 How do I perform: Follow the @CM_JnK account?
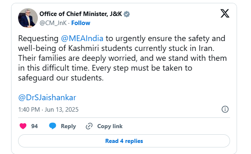81,23
